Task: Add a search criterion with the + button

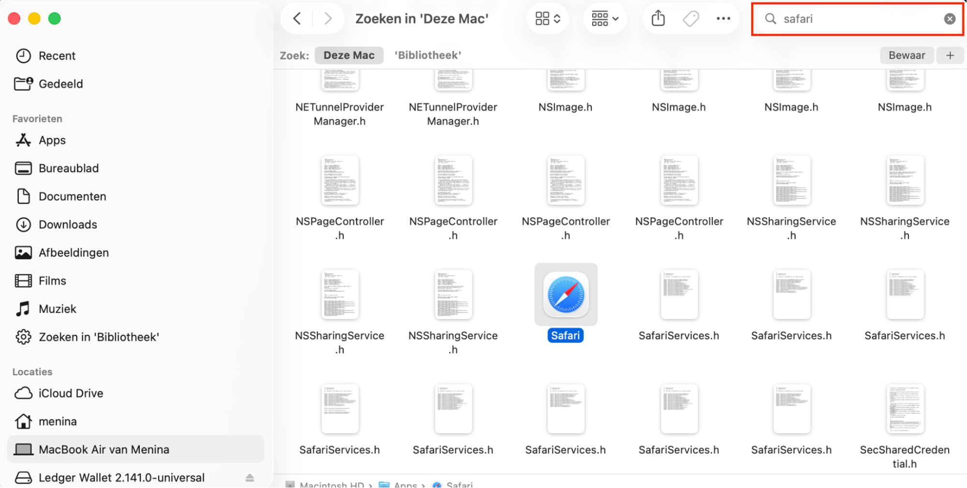Action: click(950, 55)
